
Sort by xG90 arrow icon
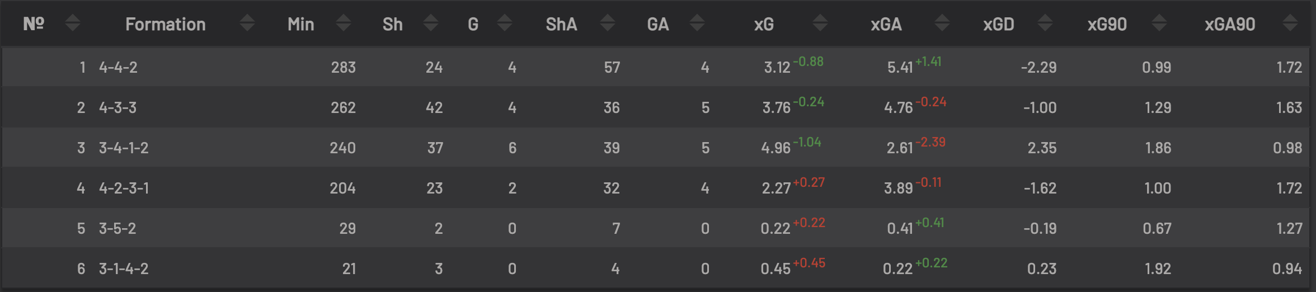[1159, 23]
